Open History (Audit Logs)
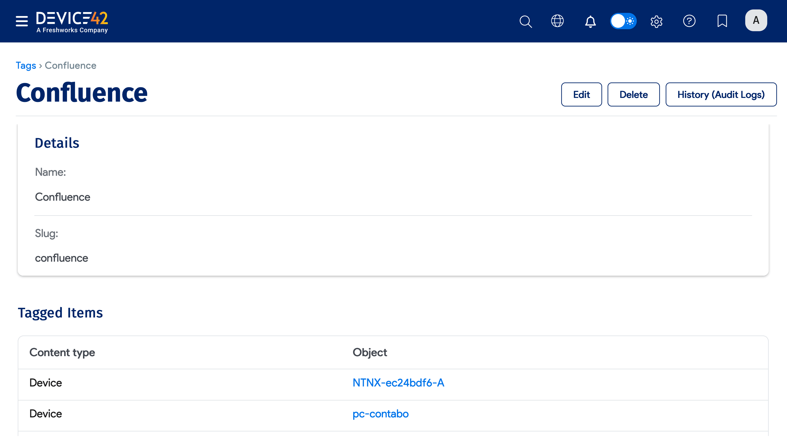 [x=721, y=94]
